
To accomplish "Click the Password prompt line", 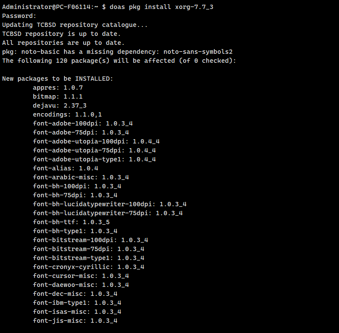I will [19, 16].
